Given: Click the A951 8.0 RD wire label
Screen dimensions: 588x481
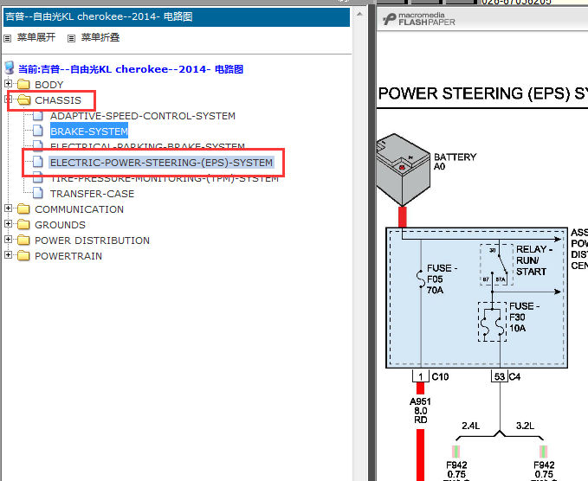Looking at the screenshot, I should (x=420, y=411).
